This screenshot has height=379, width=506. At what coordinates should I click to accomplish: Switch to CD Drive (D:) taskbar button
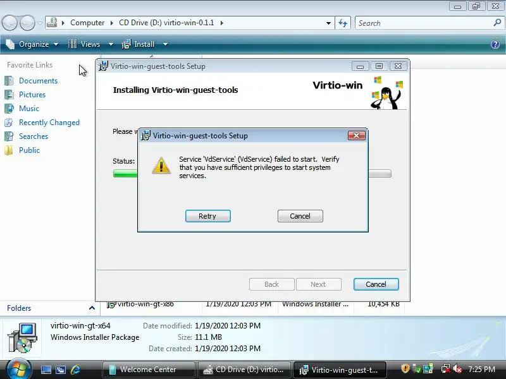244,370
